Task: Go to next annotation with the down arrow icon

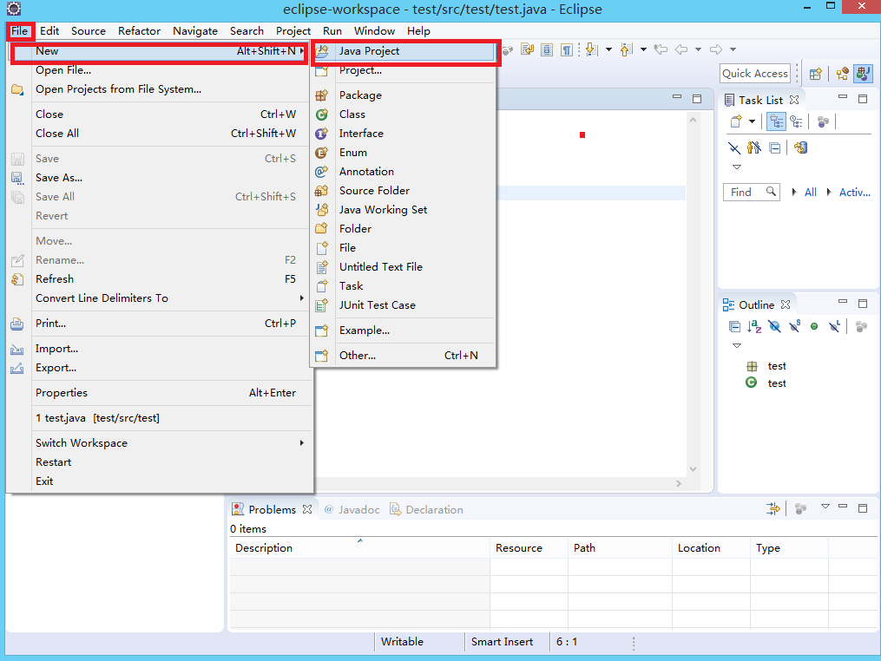Action: [x=591, y=49]
